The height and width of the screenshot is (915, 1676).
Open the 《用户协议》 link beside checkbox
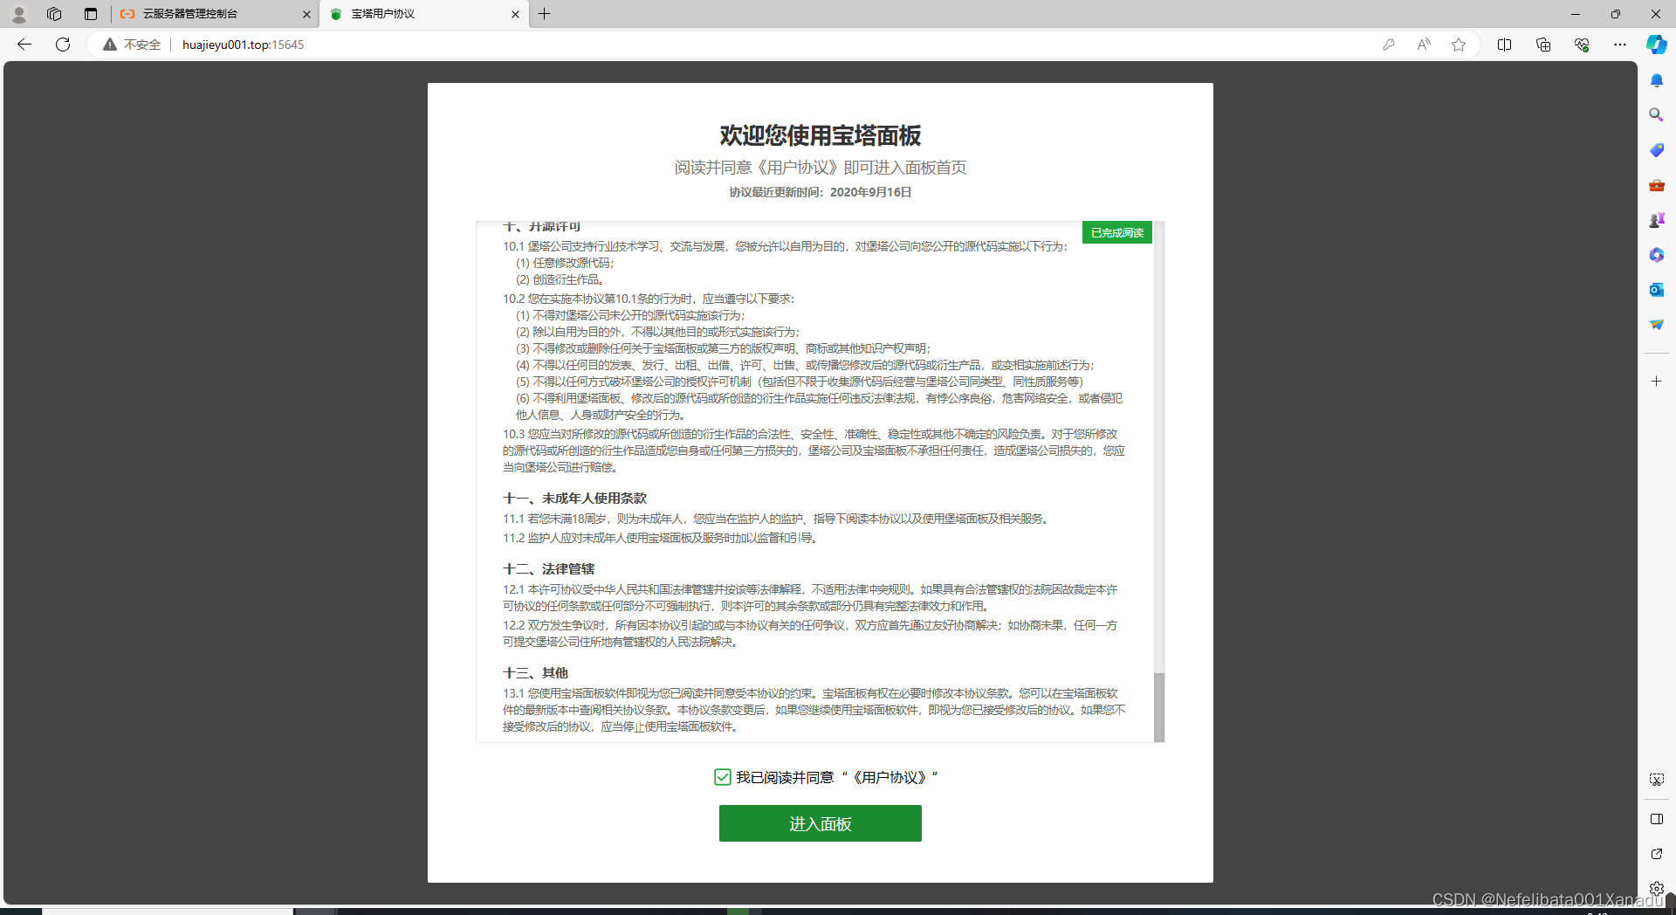[890, 778]
